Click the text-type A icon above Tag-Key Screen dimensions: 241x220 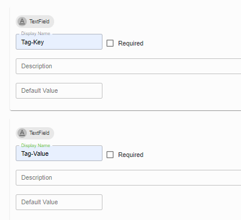22,22
